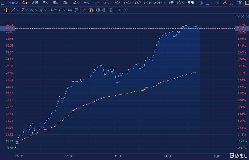Screen dimensions: 249x160
Task: Click the 14:00 time axis label
Action: [167, 156]
